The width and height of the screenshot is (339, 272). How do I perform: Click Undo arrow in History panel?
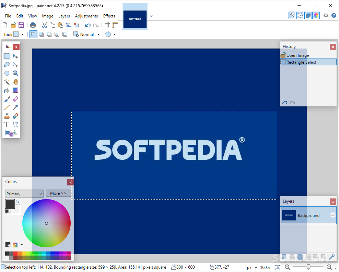284,103
